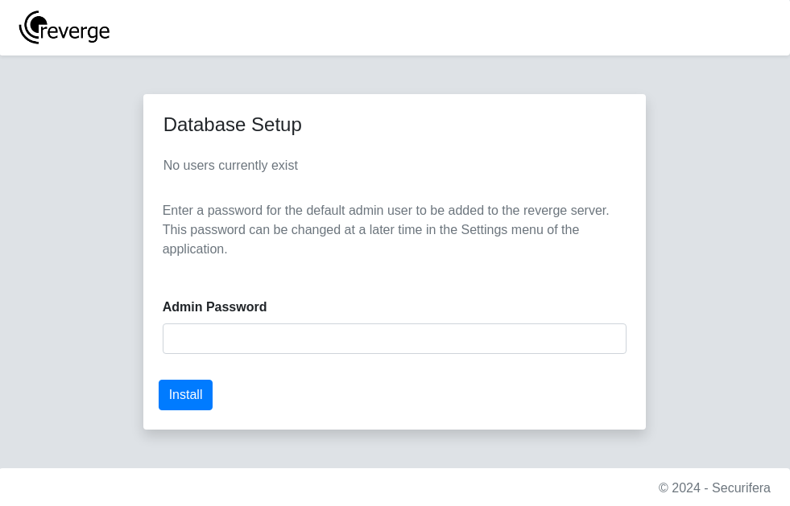Click the reverge swirl logo icon
This screenshot has width=790, height=506.
pos(33,27)
